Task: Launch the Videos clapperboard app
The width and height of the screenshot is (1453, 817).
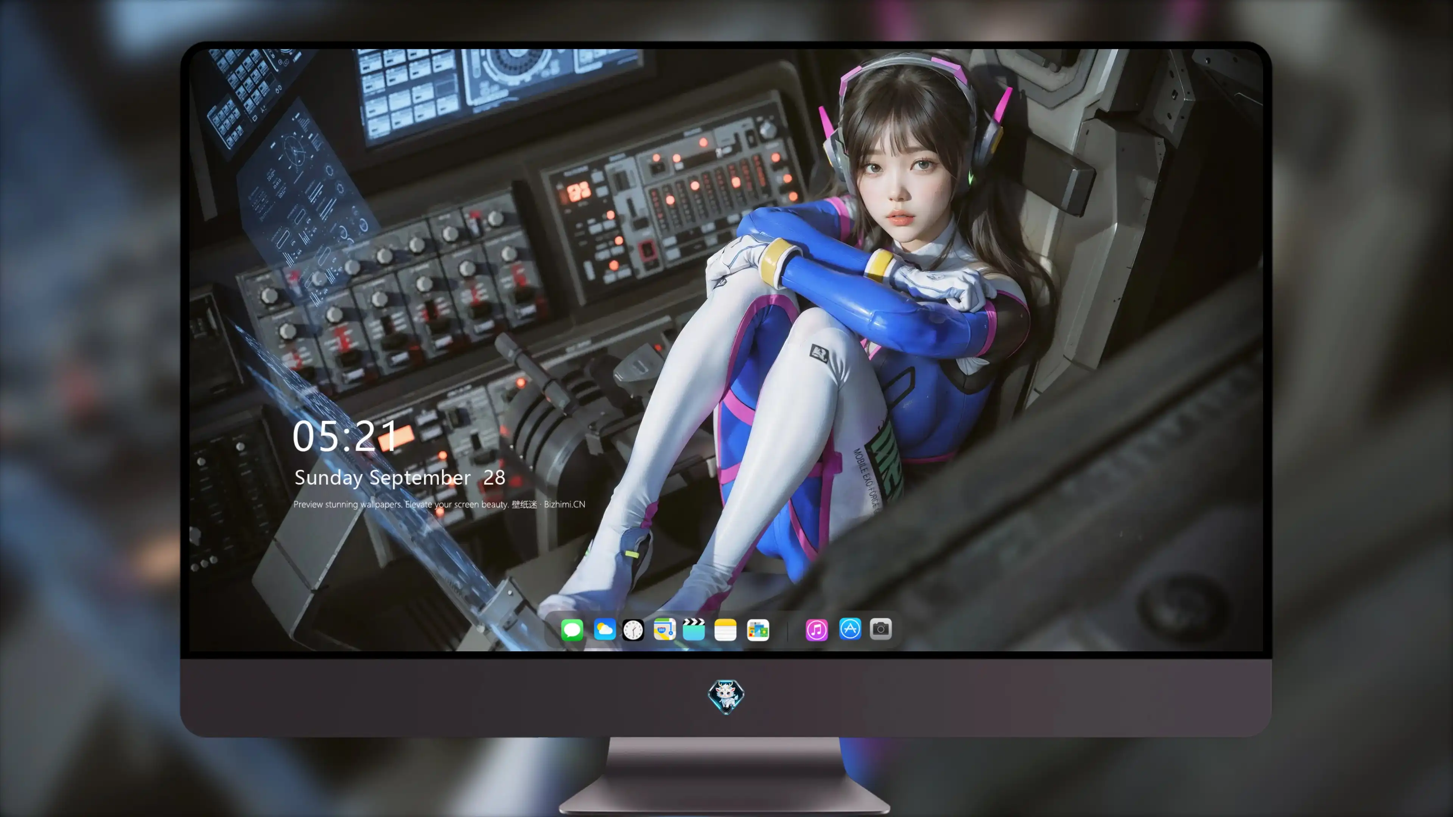Action: (694, 629)
